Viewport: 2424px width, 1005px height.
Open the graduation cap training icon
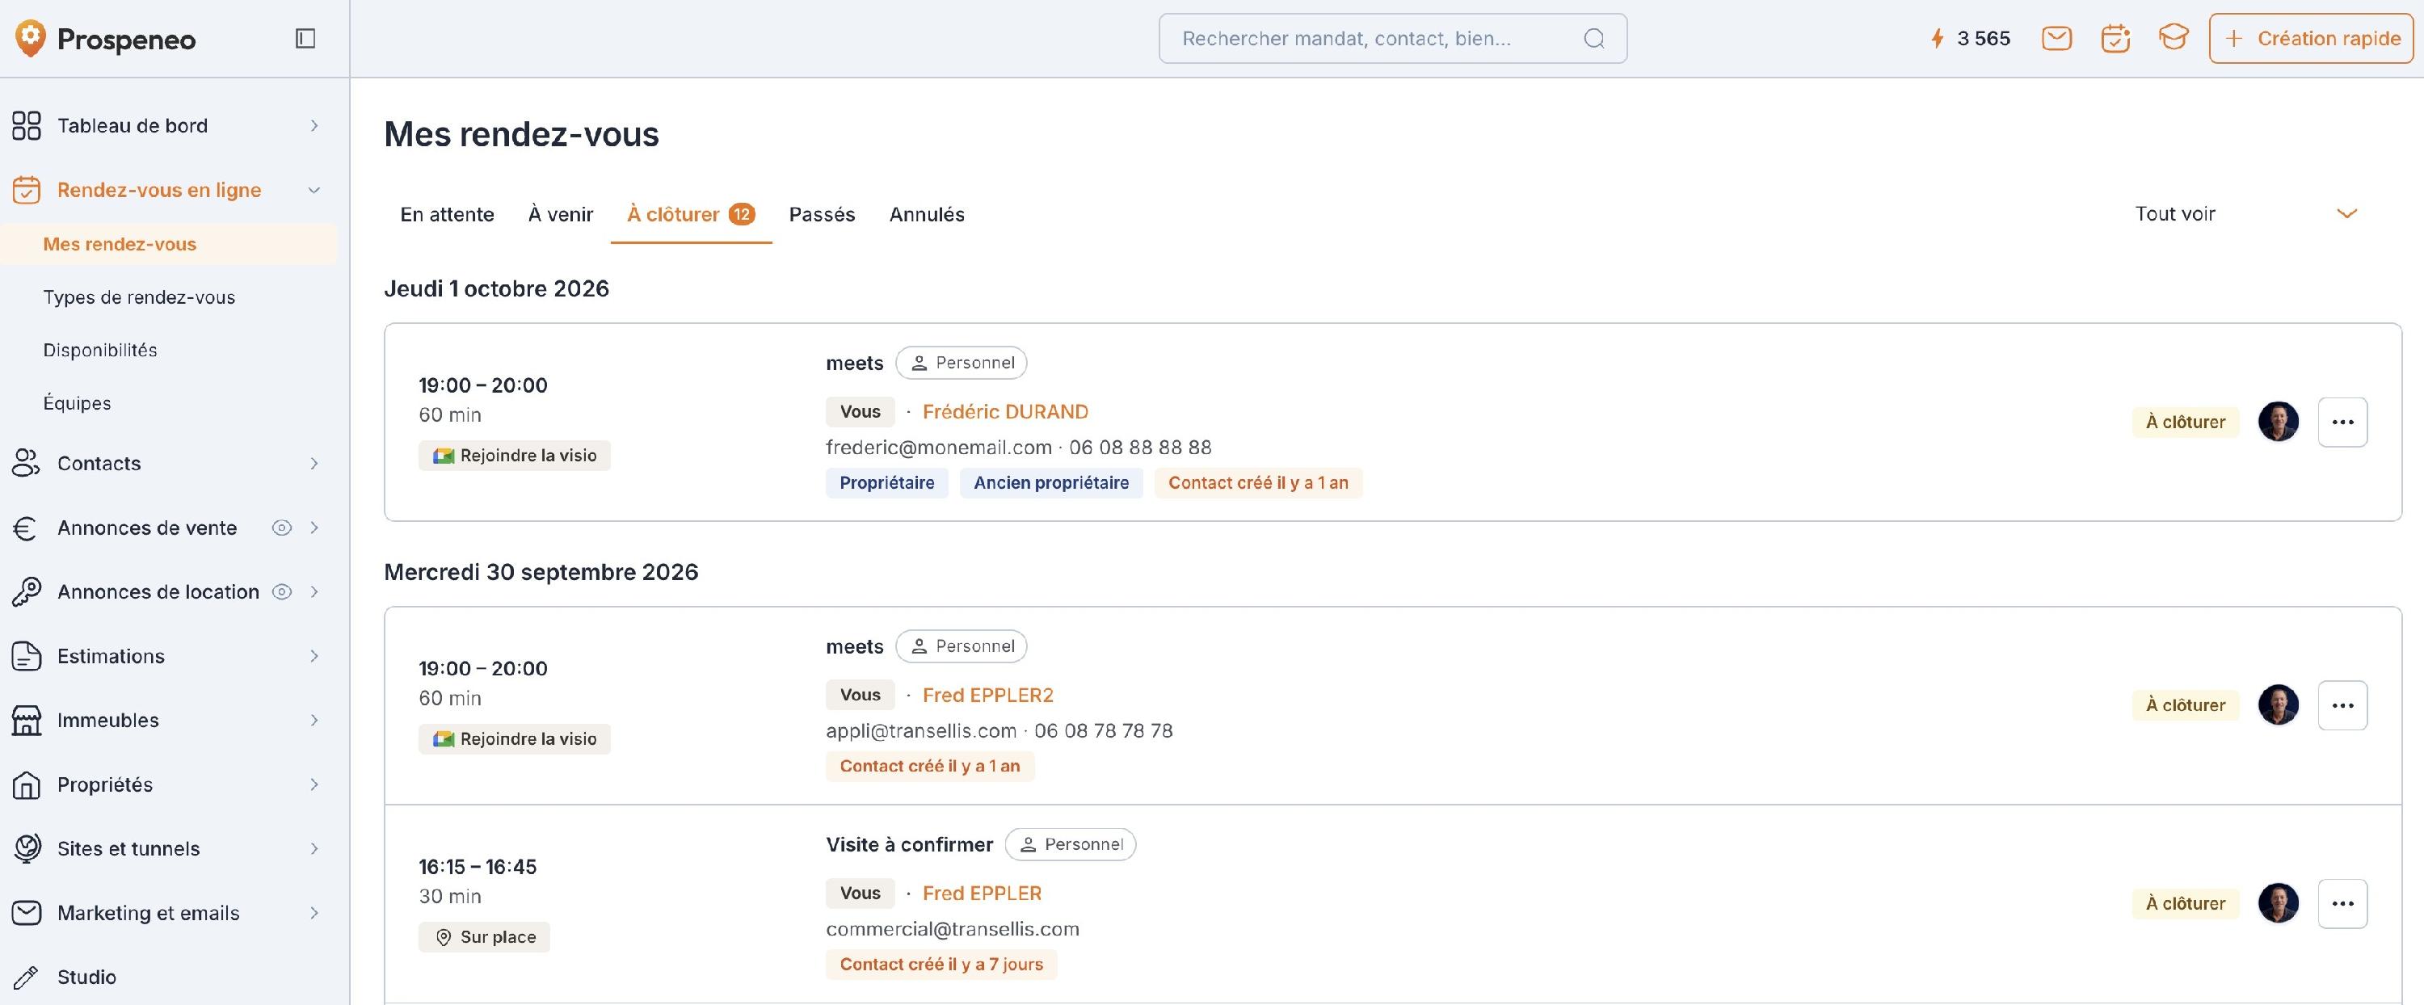pos(2174,39)
